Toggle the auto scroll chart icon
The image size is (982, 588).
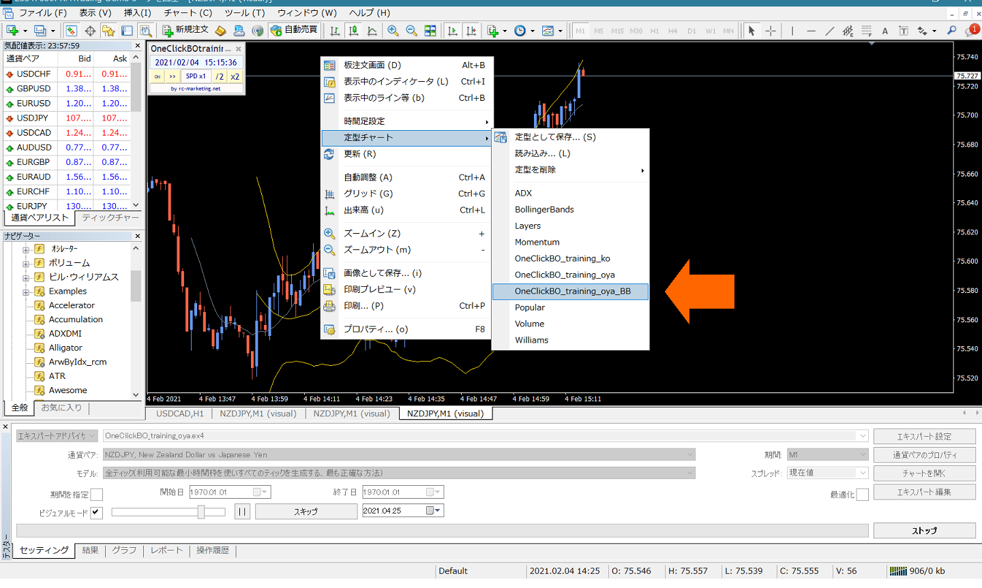click(x=452, y=31)
